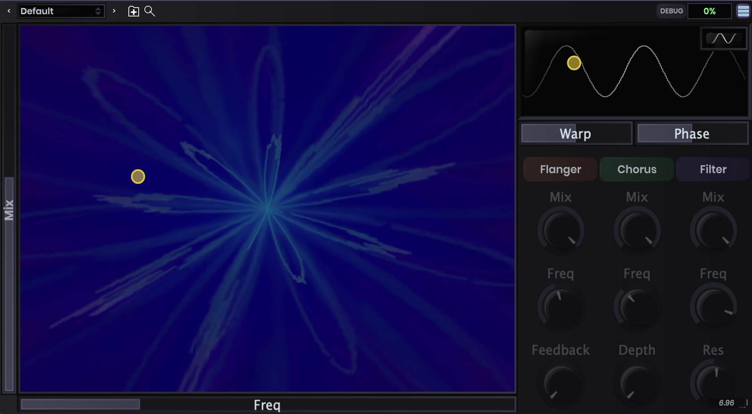Click the Filter Mix knob
The height and width of the screenshot is (414, 752).
click(713, 231)
